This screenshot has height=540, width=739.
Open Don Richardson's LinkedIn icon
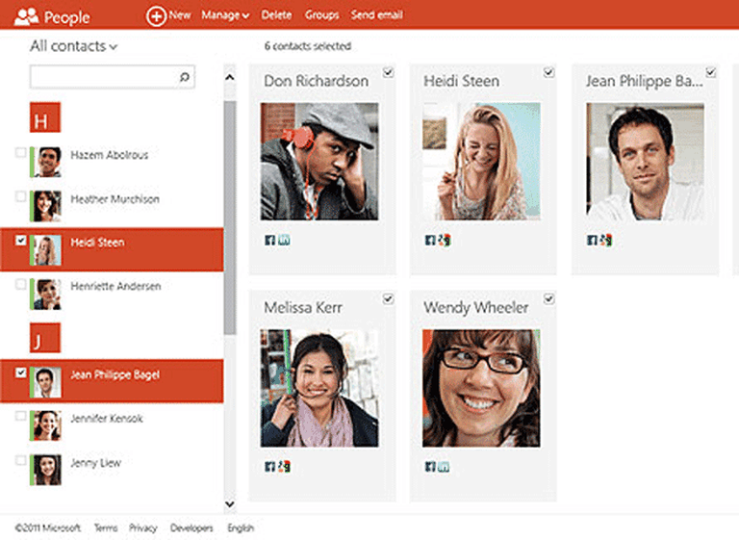click(284, 240)
